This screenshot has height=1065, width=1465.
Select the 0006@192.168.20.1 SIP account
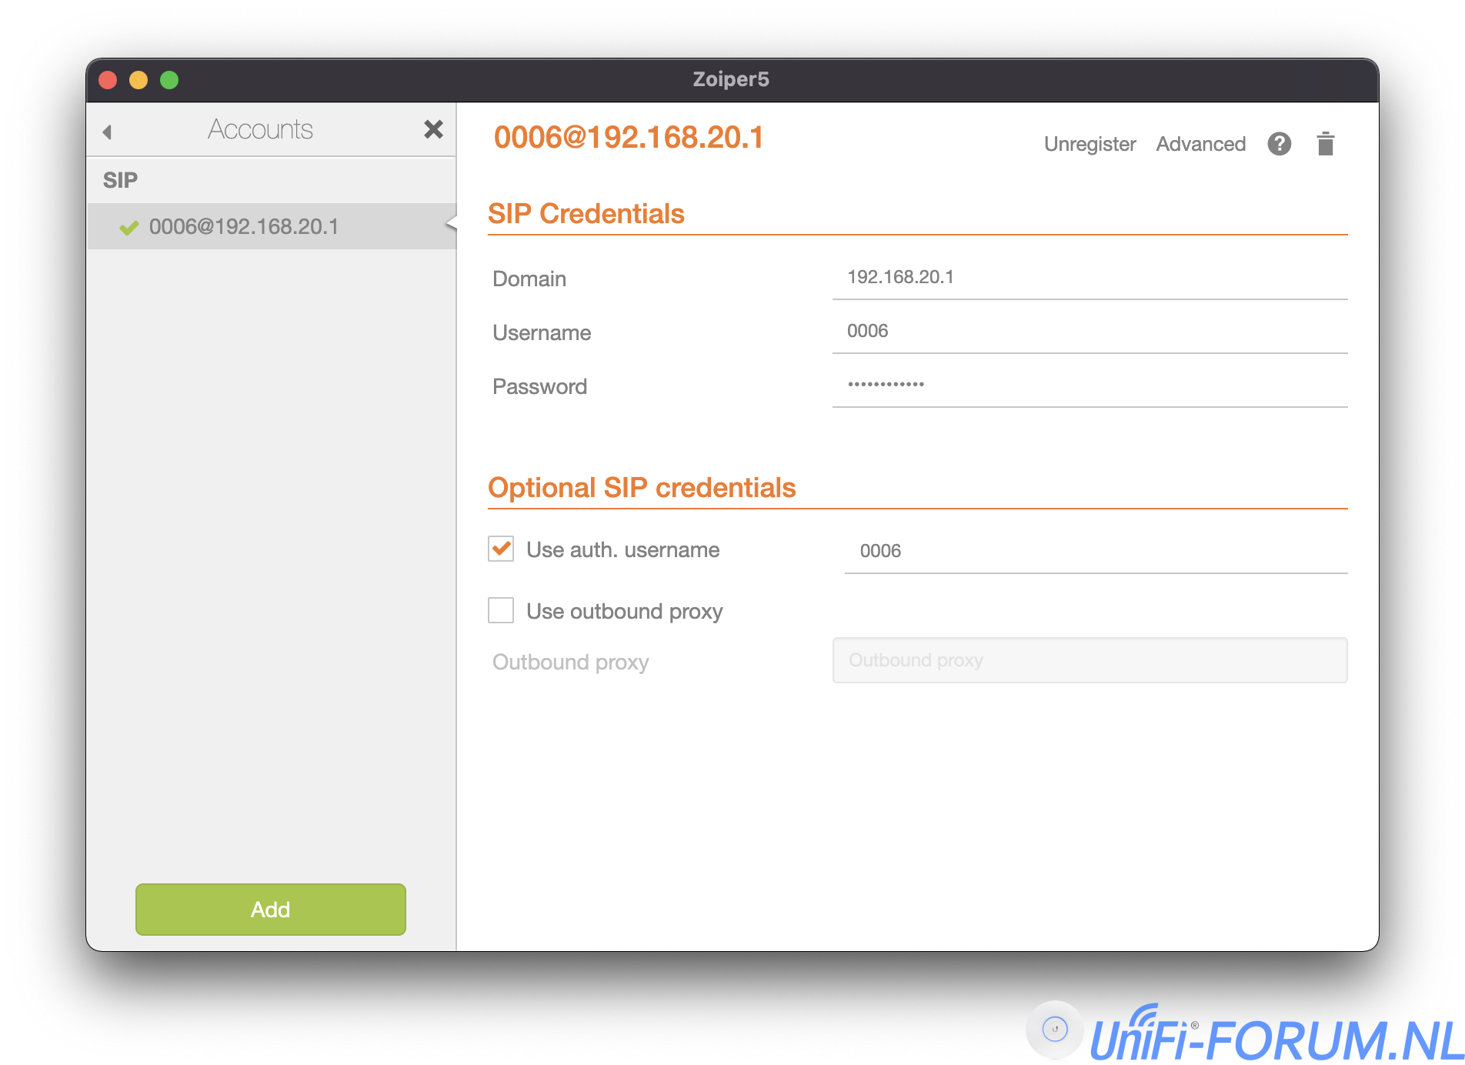click(x=243, y=227)
